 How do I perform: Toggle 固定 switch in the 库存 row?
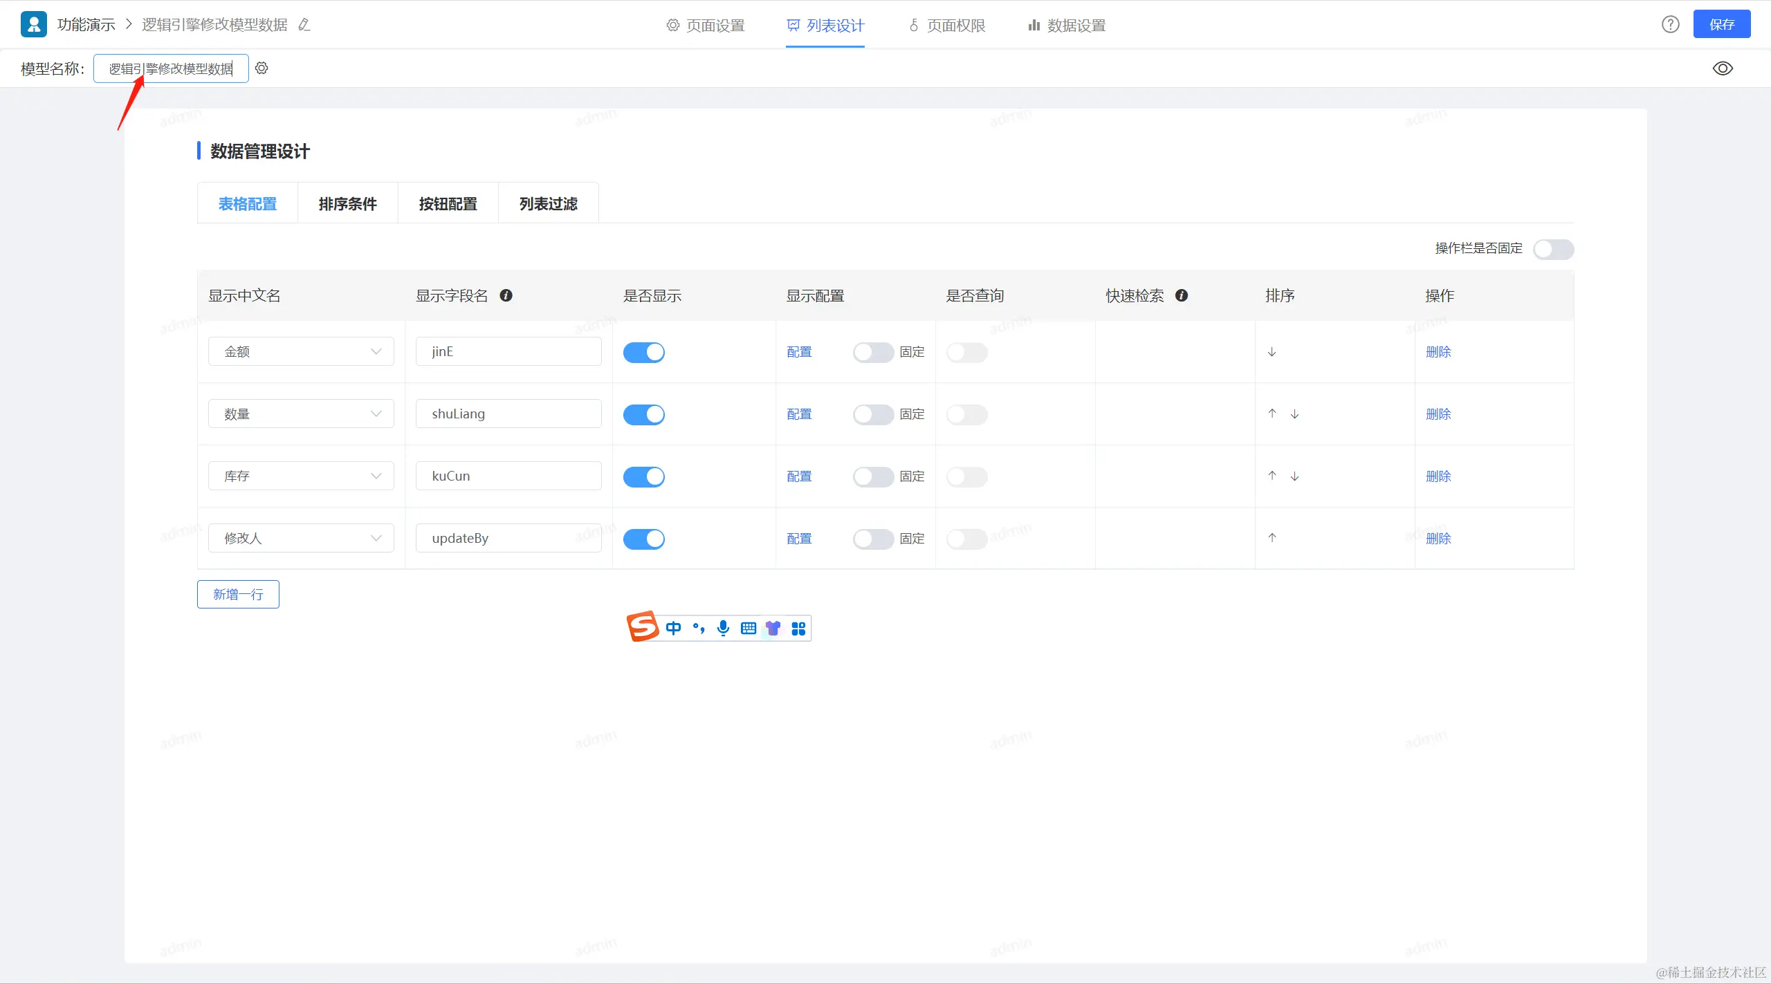click(872, 476)
